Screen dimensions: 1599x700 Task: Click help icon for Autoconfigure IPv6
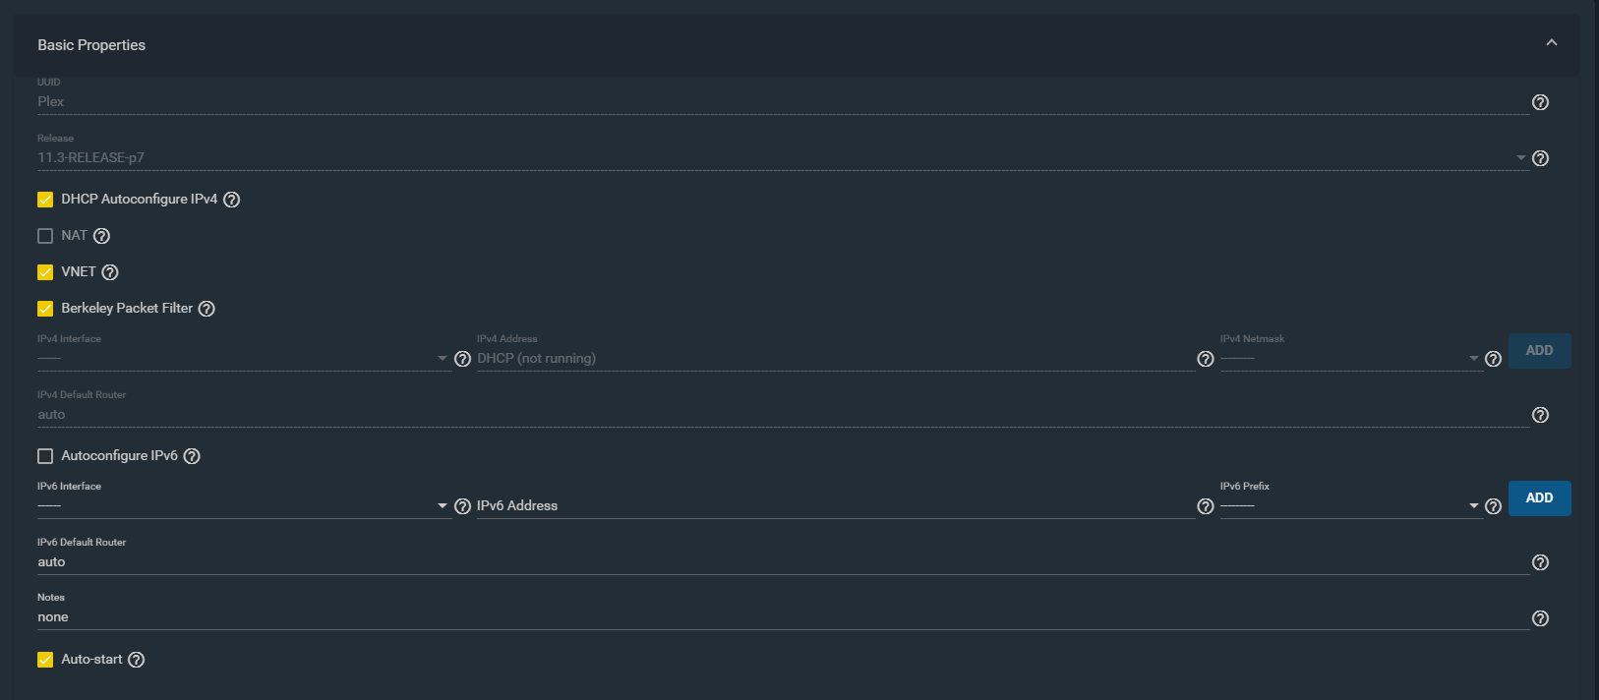(x=192, y=456)
